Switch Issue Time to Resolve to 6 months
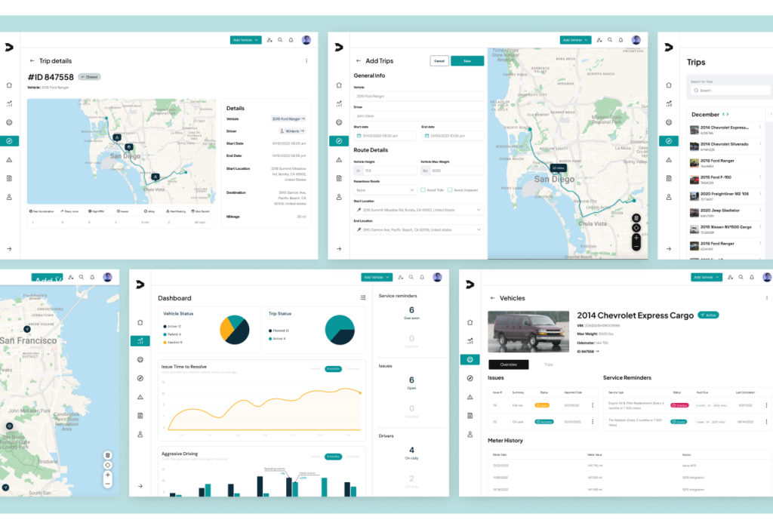This screenshot has width=773, height=529. 334,369
